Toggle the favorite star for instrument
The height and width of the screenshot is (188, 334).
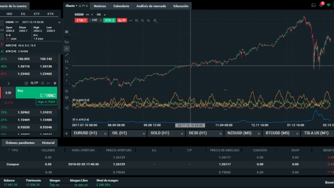[55, 83]
